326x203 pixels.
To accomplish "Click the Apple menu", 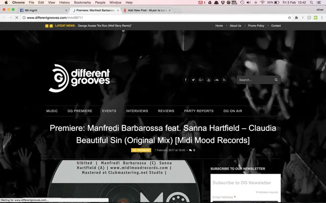I will click(6, 3).
